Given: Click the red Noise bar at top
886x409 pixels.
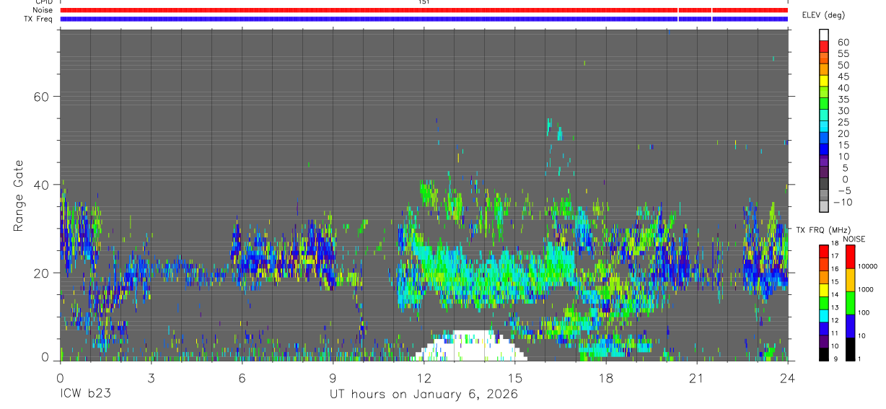Looking at the screenshot, I should [424, 10].
